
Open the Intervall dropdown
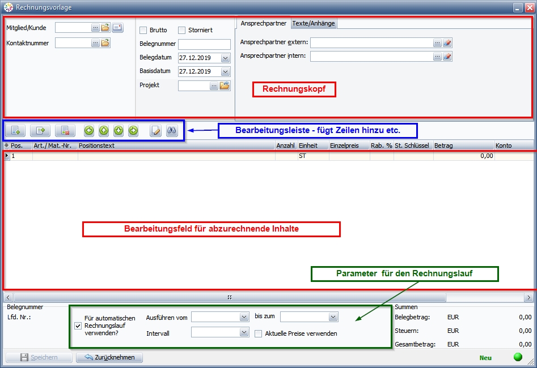[244, 332]
